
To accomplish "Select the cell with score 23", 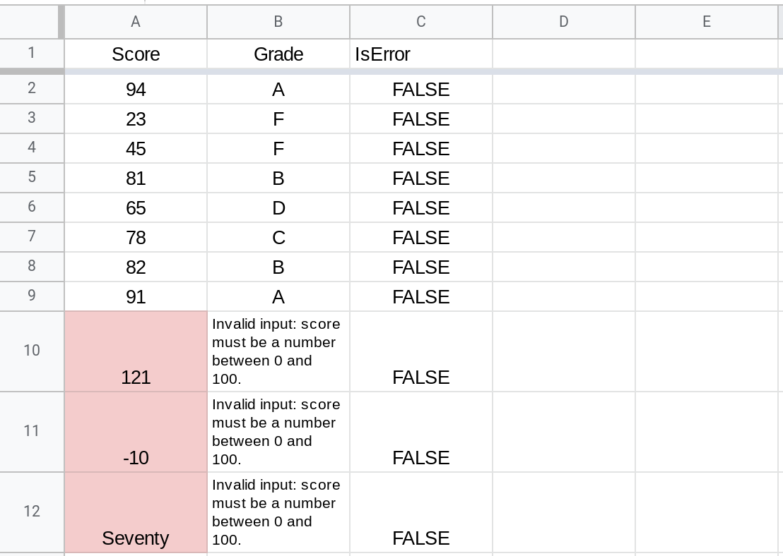I will tap(136, 119).
